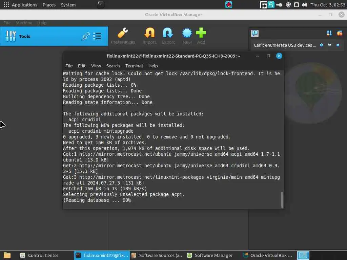Switch to Software Manager taskbar window
This screenshot has width=347, height=260.
point(210,255)
